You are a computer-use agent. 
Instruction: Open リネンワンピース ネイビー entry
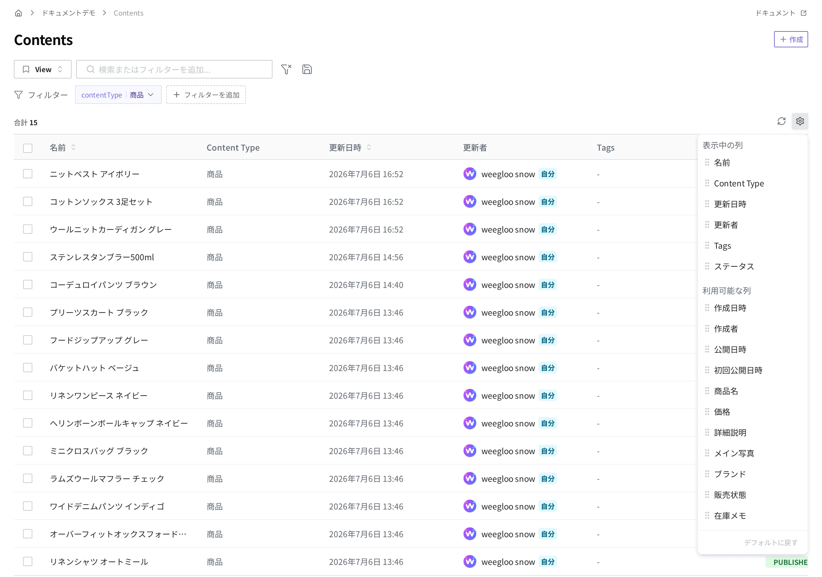click(98, 396)
